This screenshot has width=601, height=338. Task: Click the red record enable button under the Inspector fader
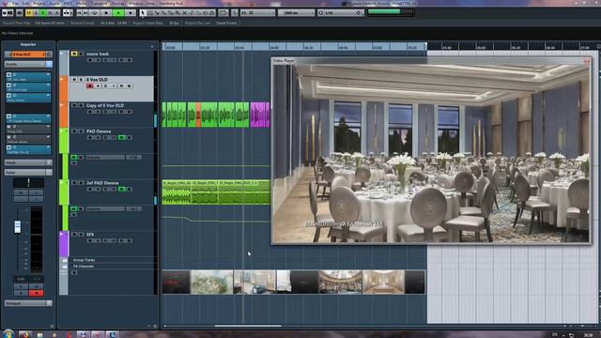tap(37, 293)
